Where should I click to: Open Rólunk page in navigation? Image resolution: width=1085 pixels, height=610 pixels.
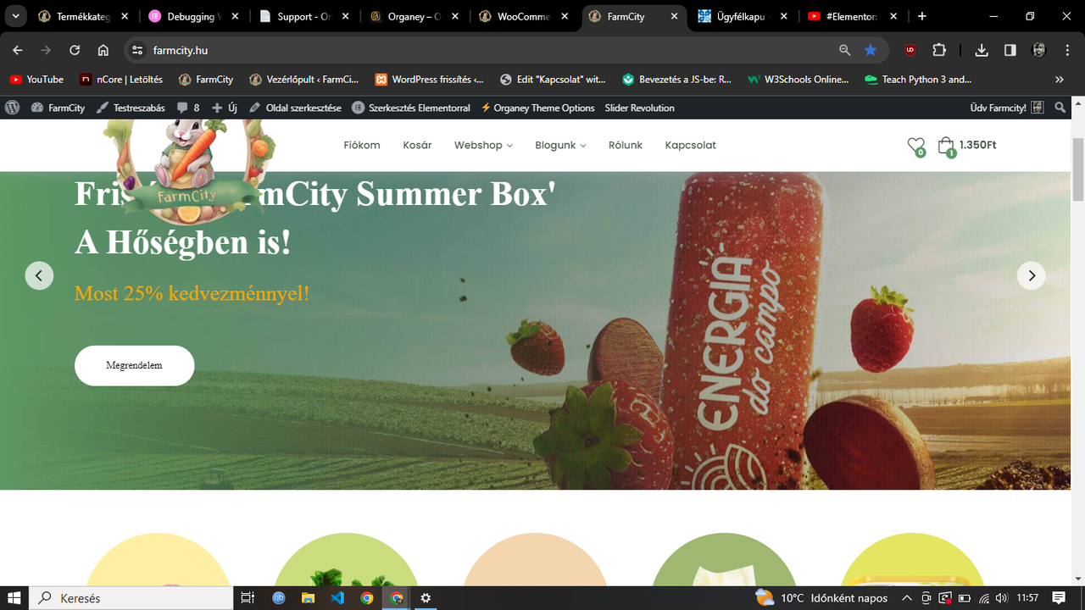pos(626,146)
